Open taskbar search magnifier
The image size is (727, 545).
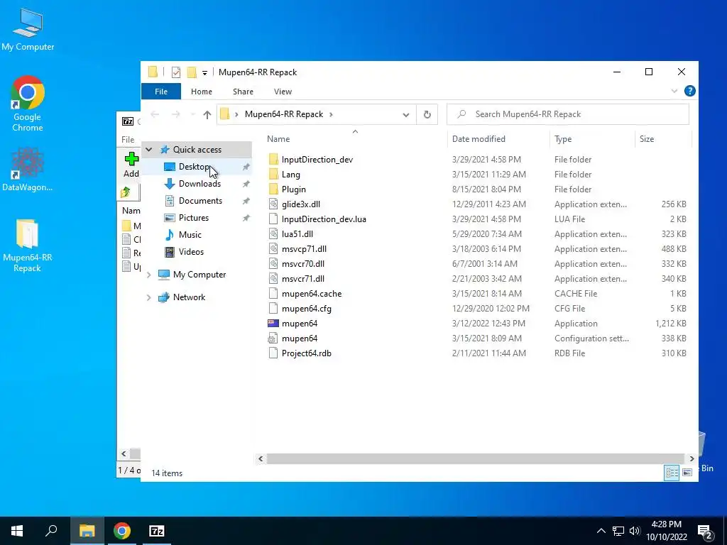[x=51, y=531]
